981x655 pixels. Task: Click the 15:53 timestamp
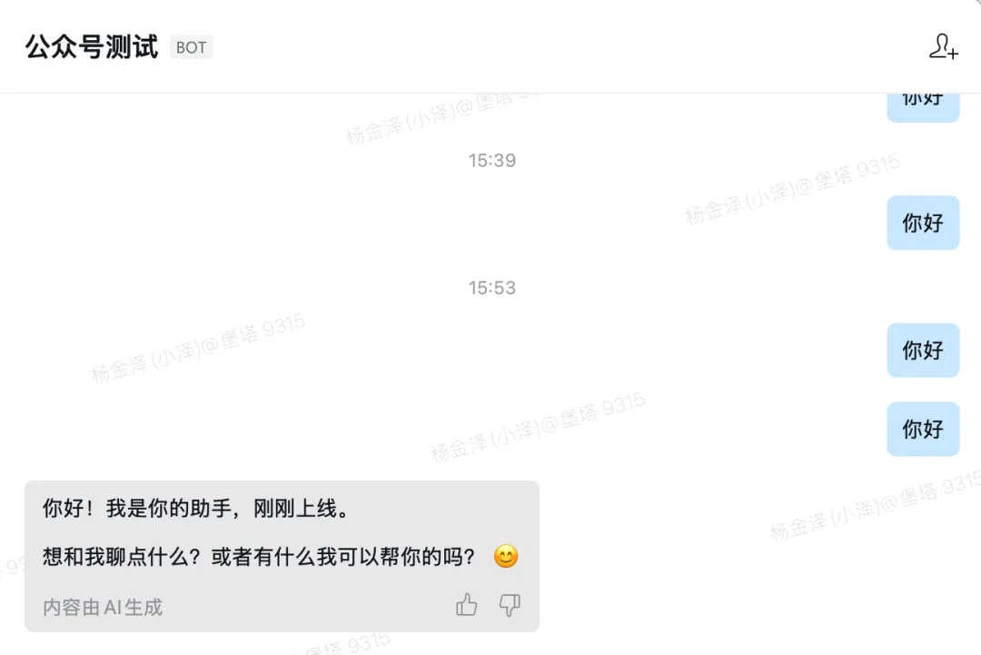pyautogui.click(x=492, y=288)
